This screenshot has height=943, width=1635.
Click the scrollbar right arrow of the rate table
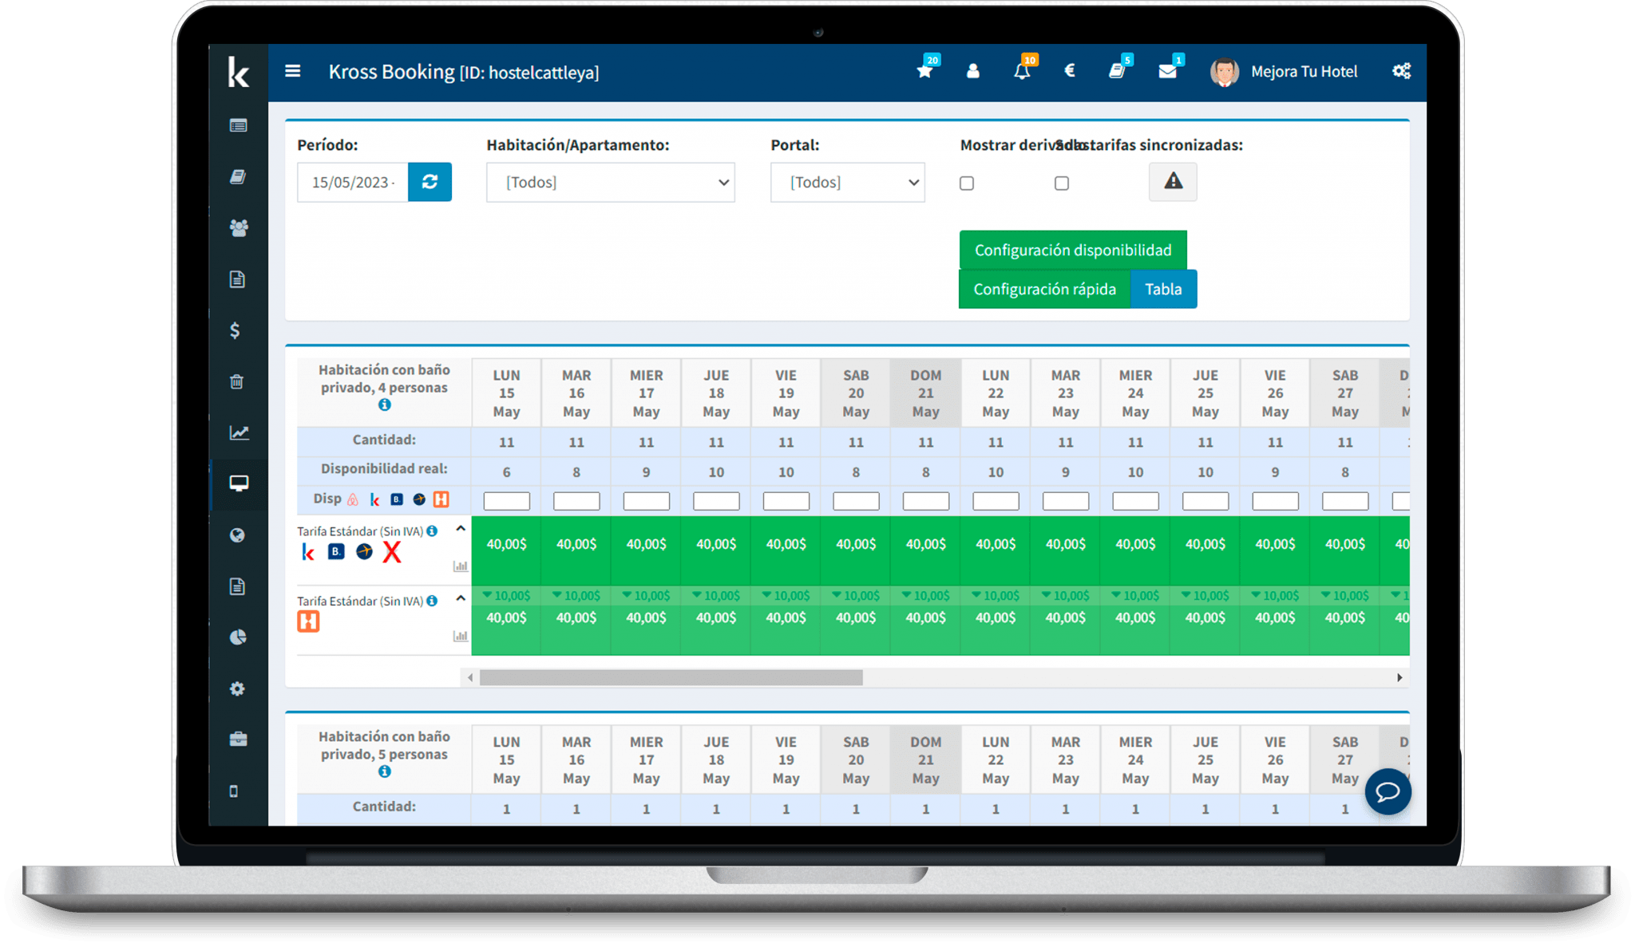click(x=1399, y=677)
